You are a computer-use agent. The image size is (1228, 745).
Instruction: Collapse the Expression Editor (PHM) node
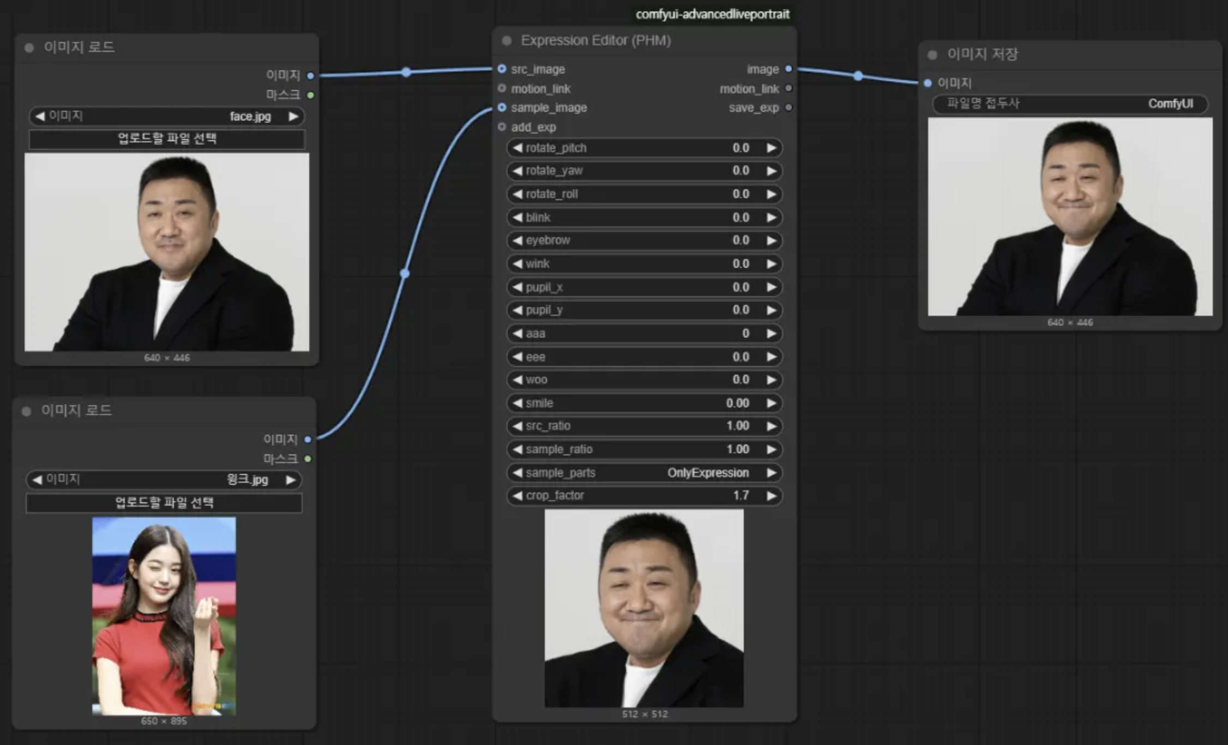pyautogui.click(x=507, y=40)
